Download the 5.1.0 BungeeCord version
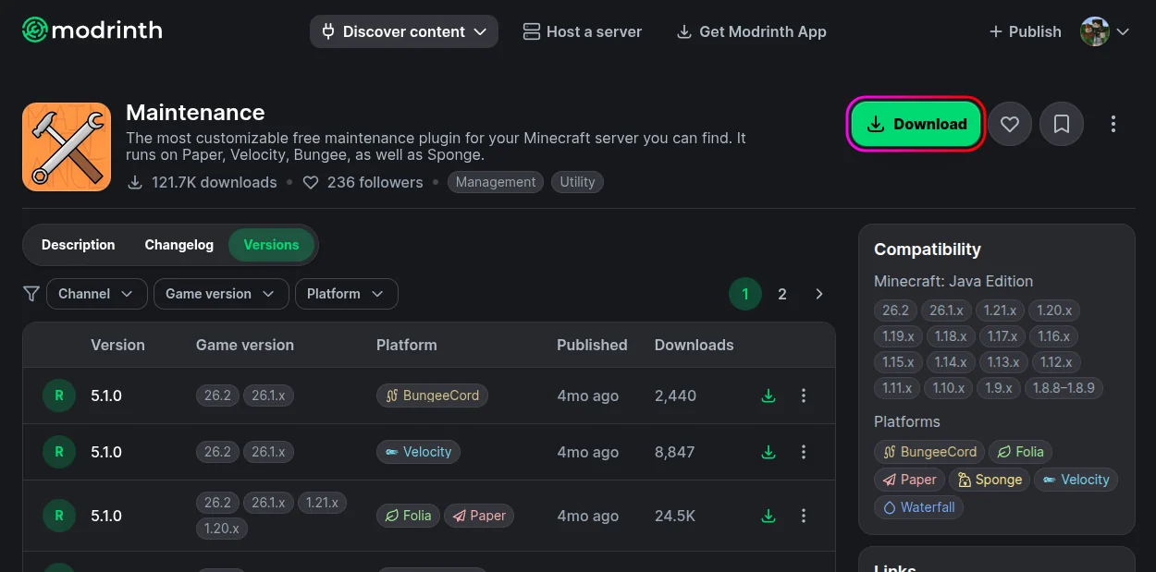This screenshot has height=572, width=1156. [768, 396]
